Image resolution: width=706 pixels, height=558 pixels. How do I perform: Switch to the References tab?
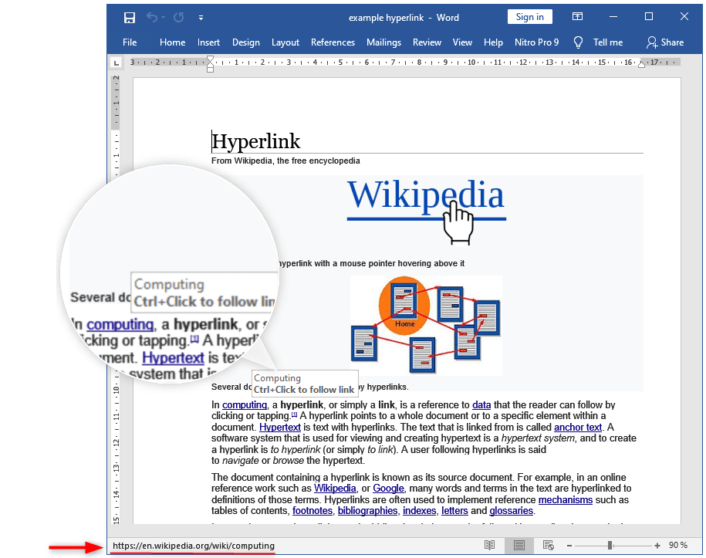[x=333, y=42]
